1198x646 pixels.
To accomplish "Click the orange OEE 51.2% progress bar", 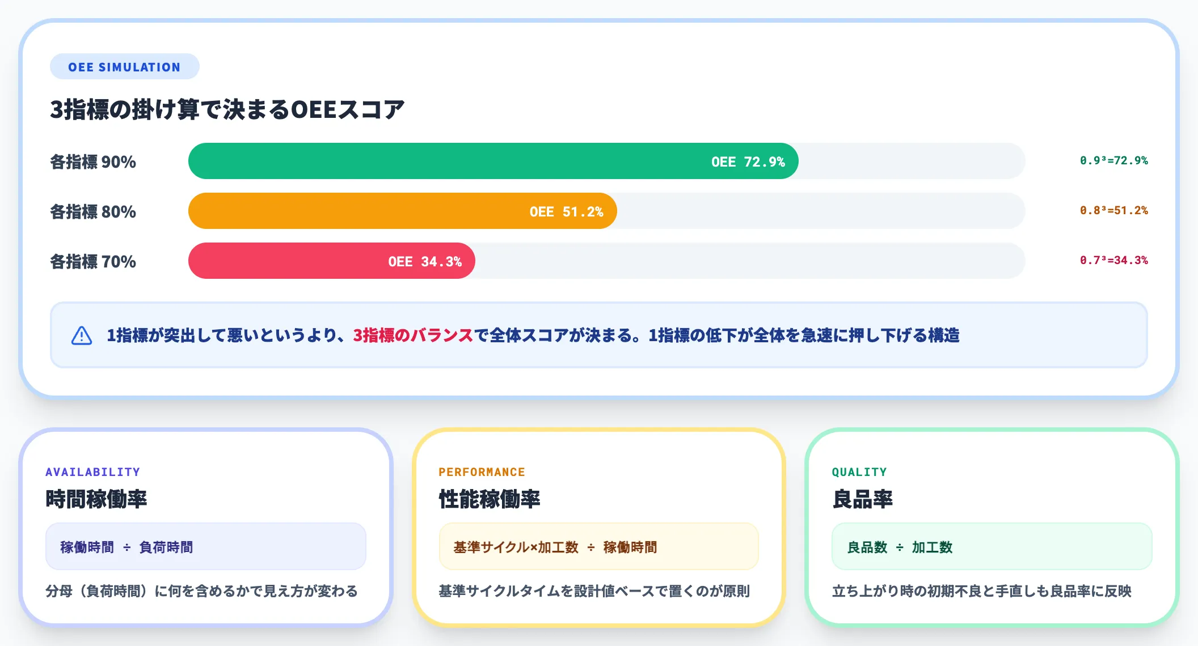I will tap(403, 211).
